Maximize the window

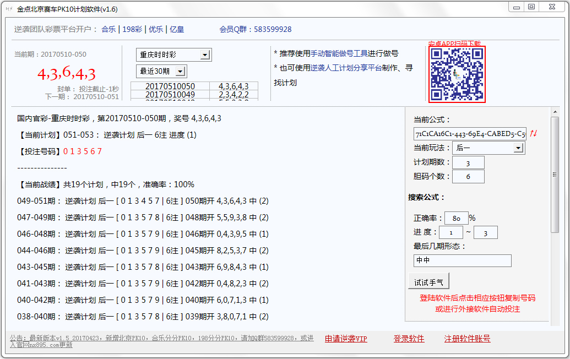(531, 7)
